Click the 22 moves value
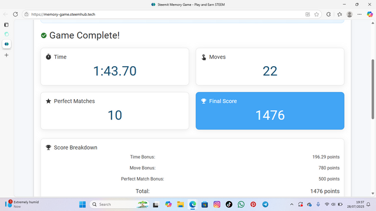 point(270,71)
